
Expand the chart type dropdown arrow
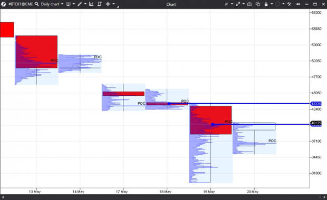click(x=74, y=4)
